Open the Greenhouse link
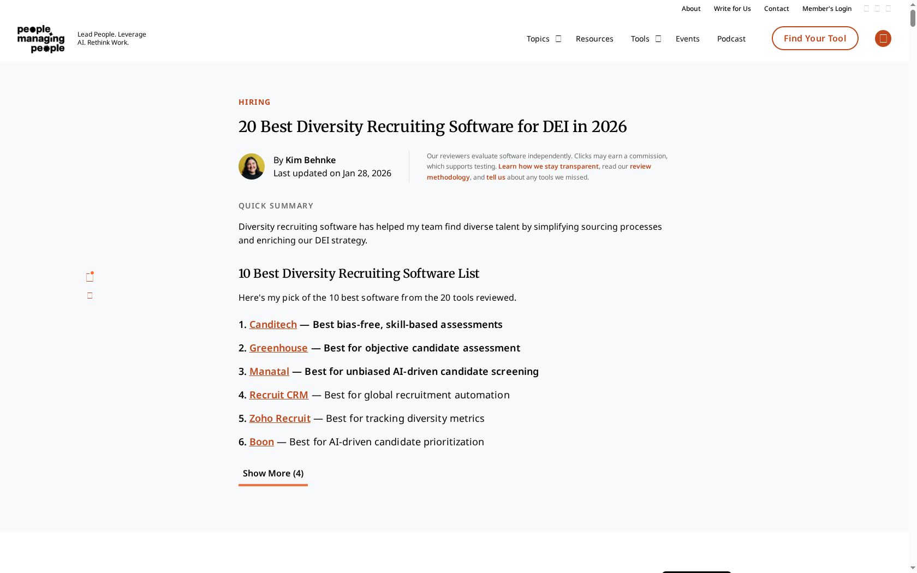The width and height of the screenshot is (917, 573). (278, 348)
